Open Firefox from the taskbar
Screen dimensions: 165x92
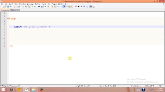42,90
